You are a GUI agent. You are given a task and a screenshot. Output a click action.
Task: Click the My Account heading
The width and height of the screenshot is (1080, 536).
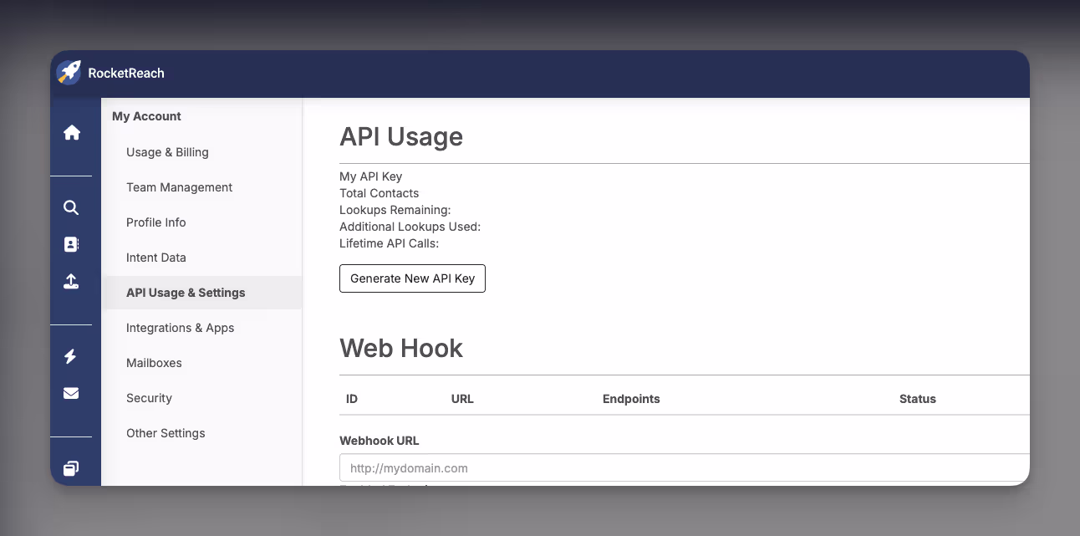pos(146,116)
